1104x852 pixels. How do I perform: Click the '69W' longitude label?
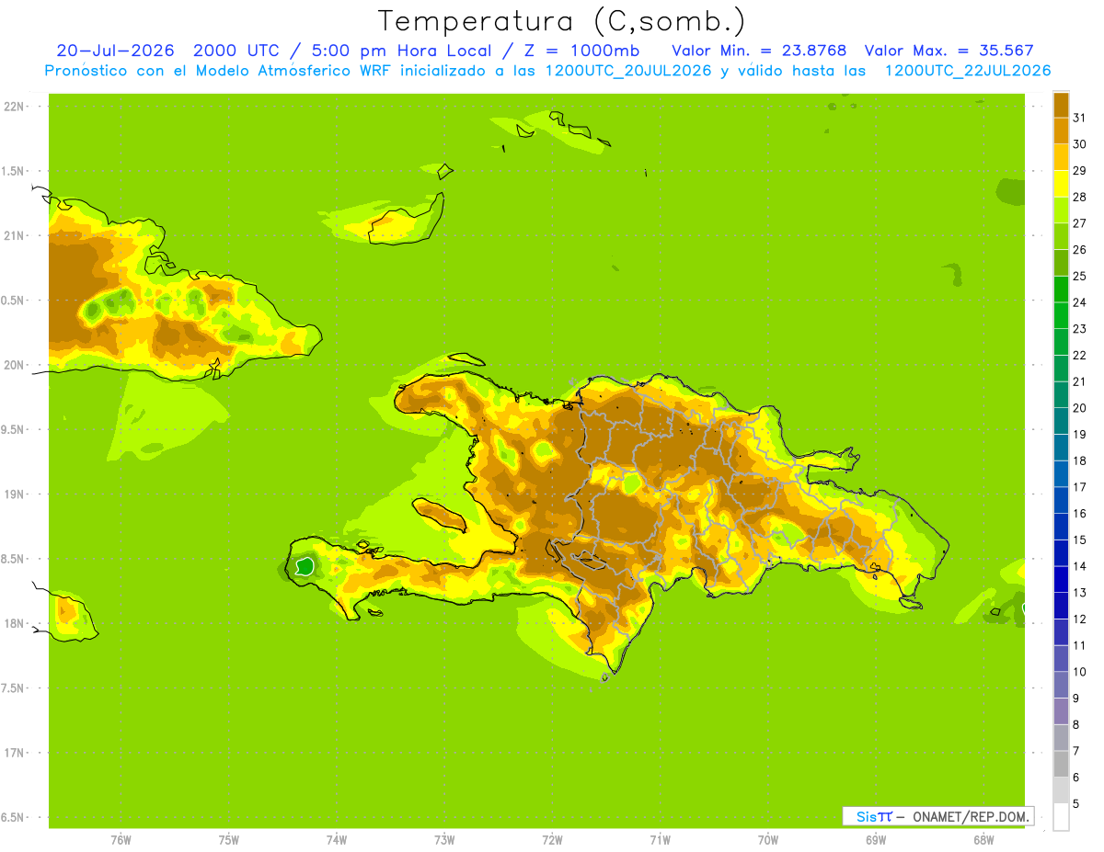coord(876,840)
